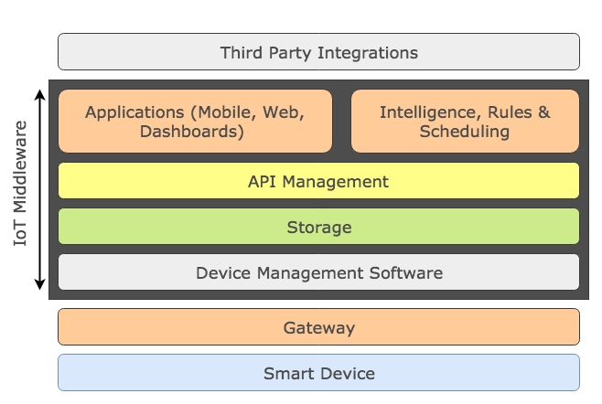
Task: Click the IoT Middleware vertical label
Action: 20,183
